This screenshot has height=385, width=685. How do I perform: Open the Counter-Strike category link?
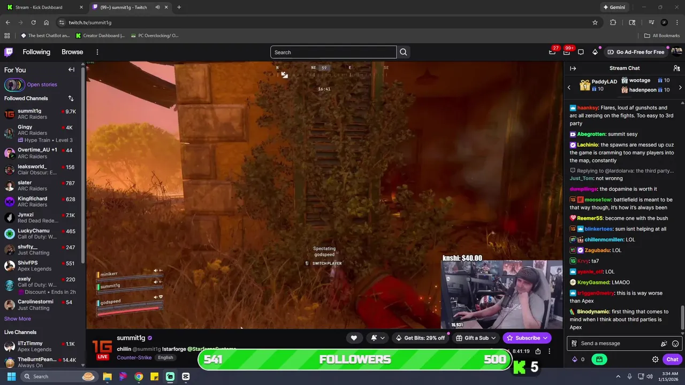click(134, 358)
